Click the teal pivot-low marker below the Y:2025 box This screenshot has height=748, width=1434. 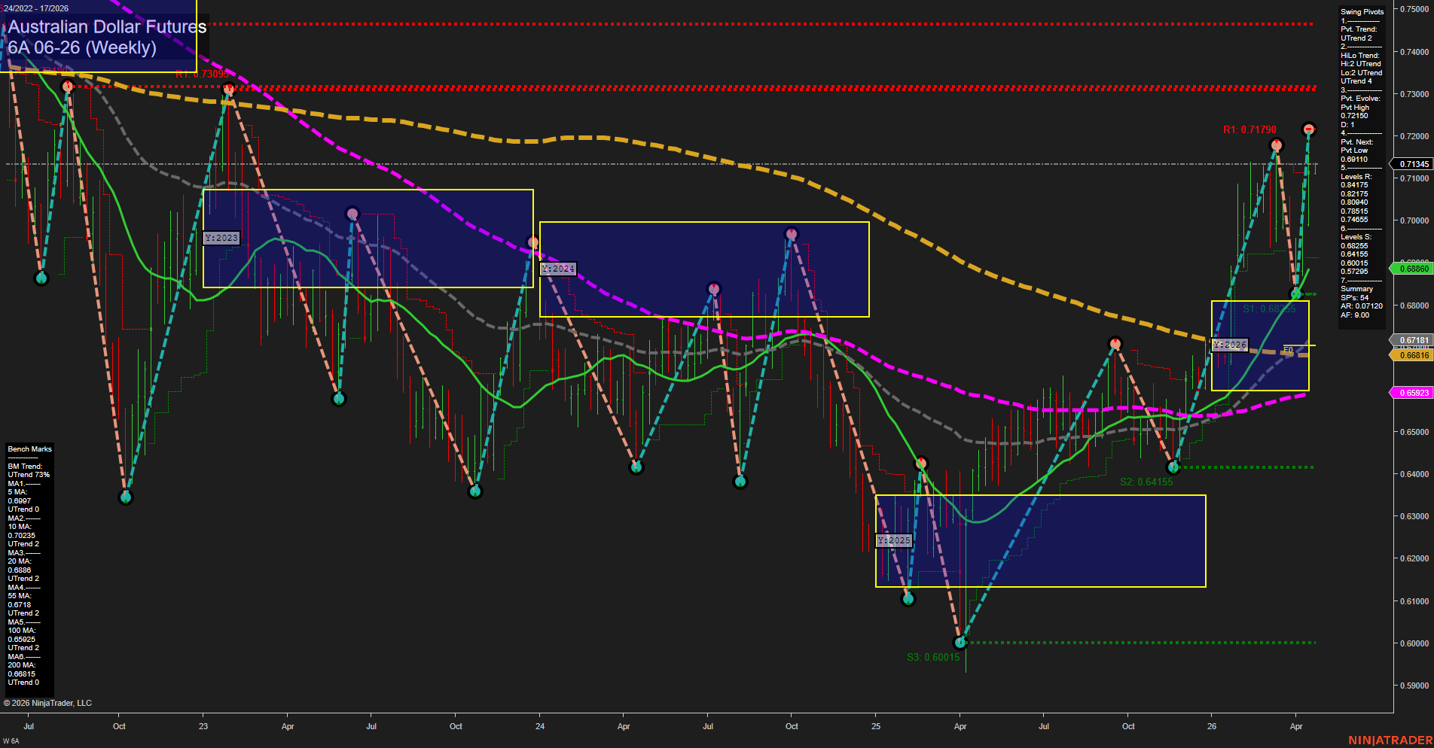908,600
